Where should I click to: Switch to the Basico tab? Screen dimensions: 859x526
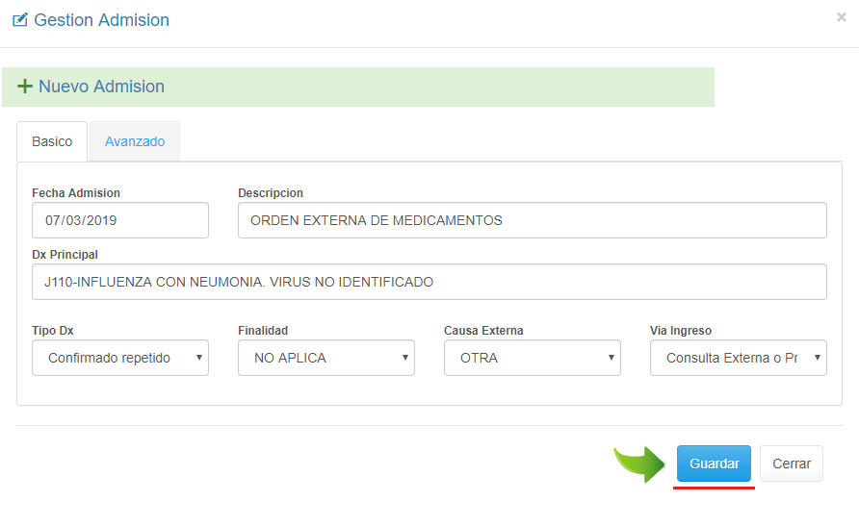52,141
